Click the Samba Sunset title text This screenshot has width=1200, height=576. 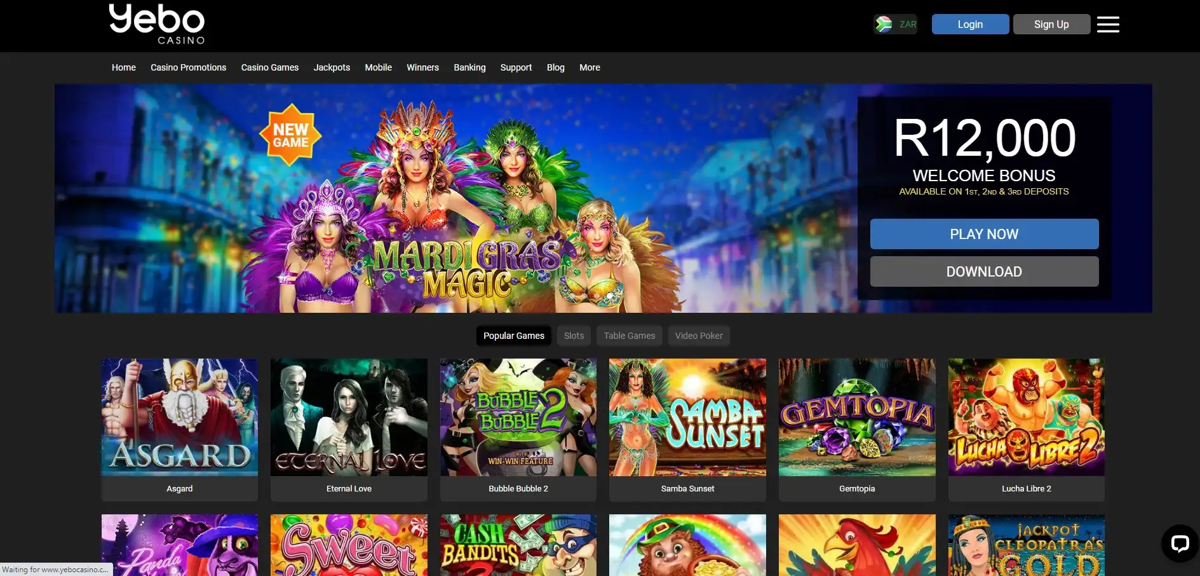pos(687,488)
